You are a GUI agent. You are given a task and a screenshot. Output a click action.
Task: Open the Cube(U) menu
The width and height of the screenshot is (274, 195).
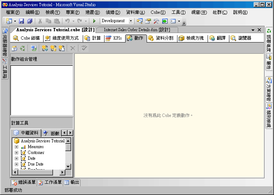pyautogui.click(x=158, y=12)
